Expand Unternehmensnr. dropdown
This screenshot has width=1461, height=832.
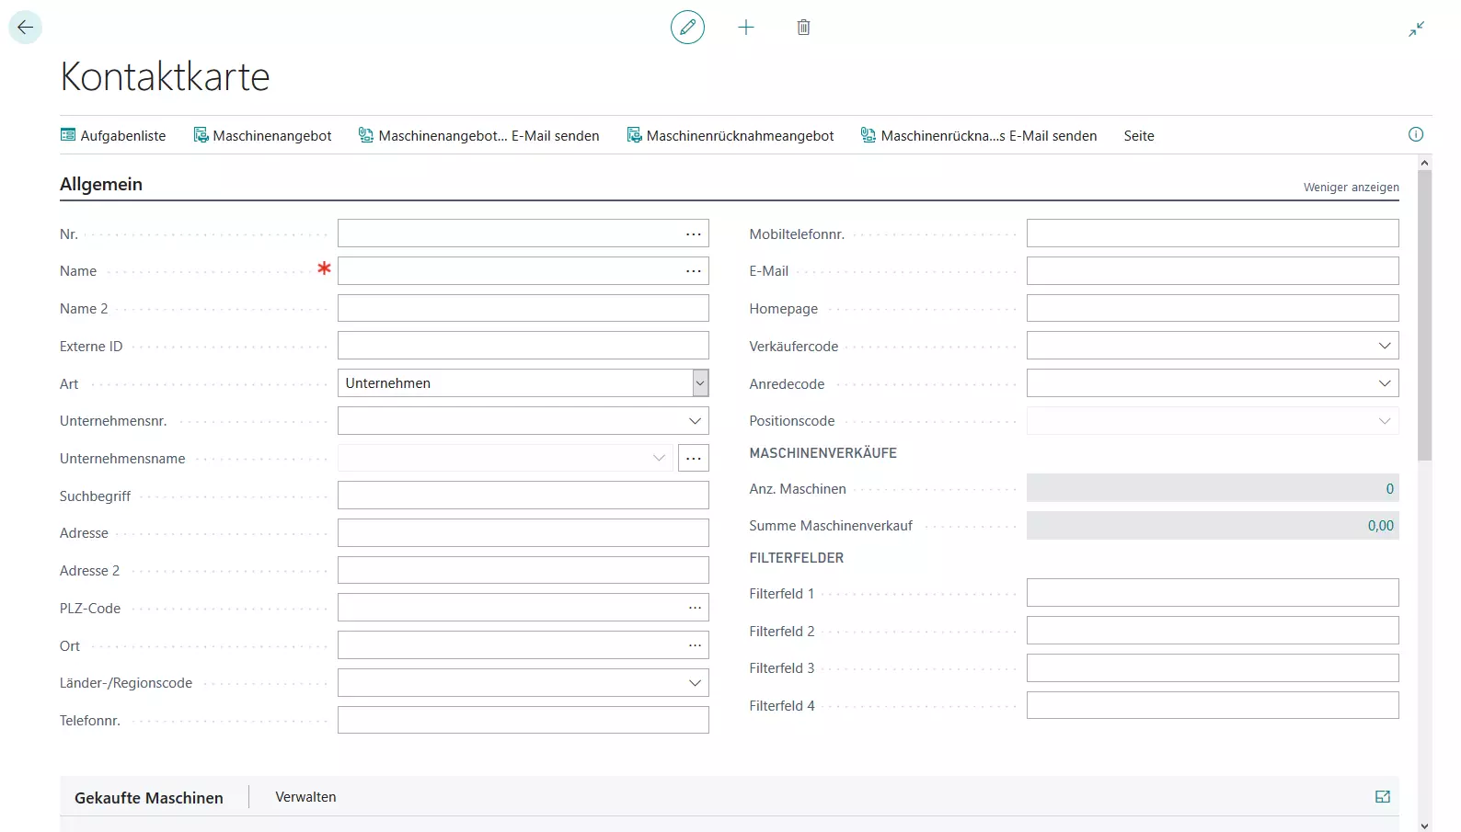pyautogui.click(x=695, y=421)
